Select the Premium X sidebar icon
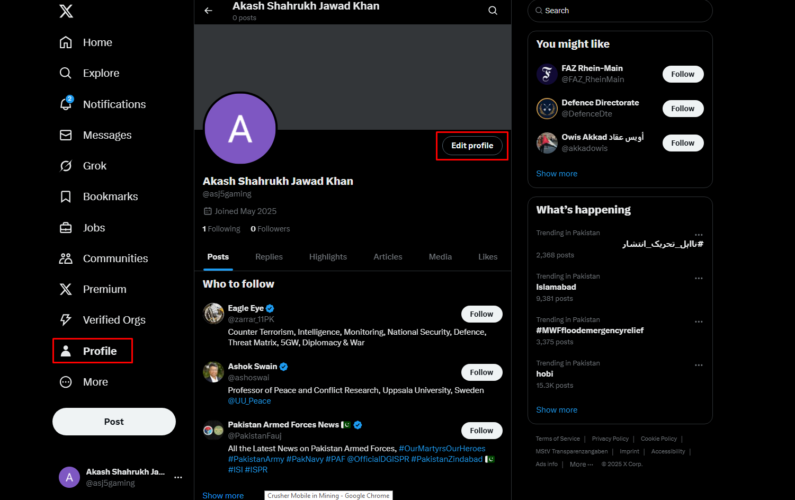Image resolution: width=795 pixels, height=500 pixels. click(x=66, y=289)
